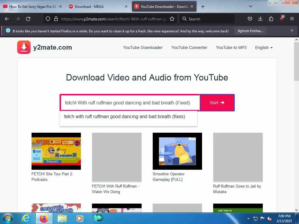This screenshot has width=299, height=224.
Task: Click the y2mate.com site title
Action: 53,47
